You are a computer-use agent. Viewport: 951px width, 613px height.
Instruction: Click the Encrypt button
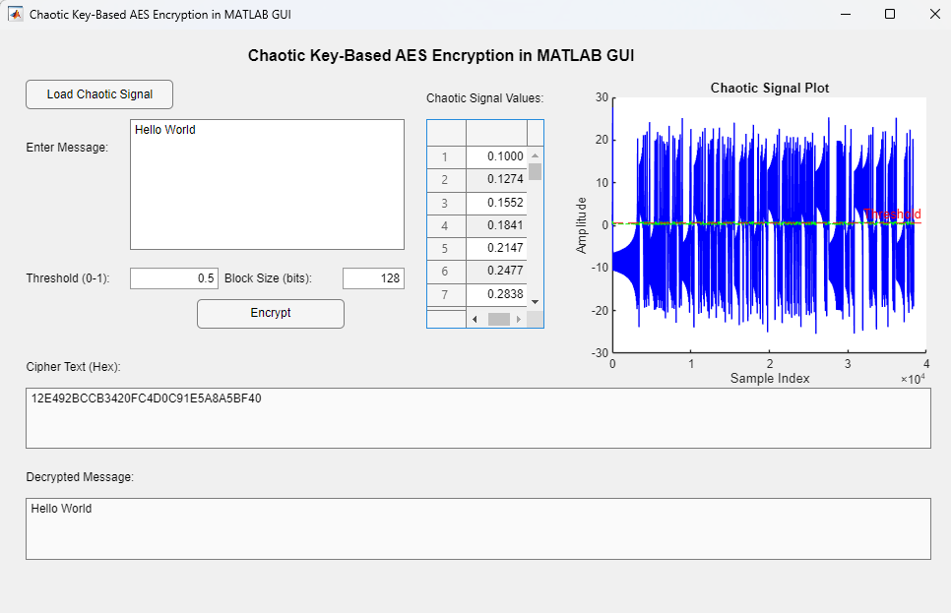271,314
